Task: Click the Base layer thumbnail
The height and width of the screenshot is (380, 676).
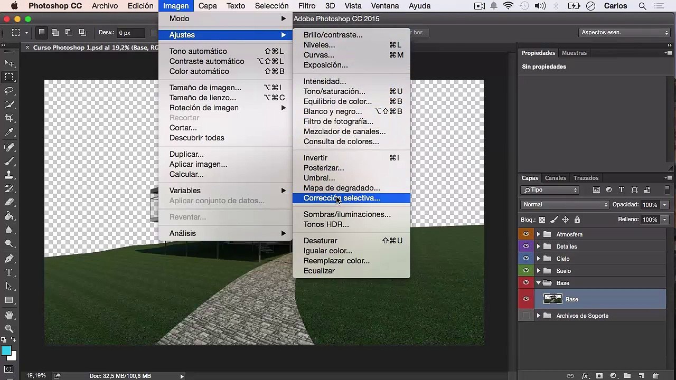Action: pyautogui.click(x=553, y=299)
